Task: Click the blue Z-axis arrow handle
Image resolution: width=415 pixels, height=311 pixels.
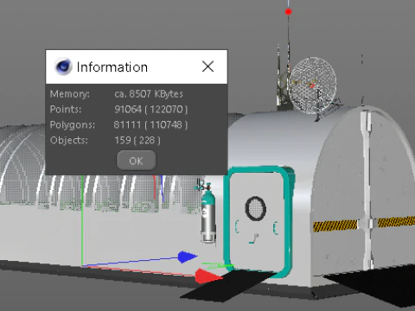Action: coord(188,257)
